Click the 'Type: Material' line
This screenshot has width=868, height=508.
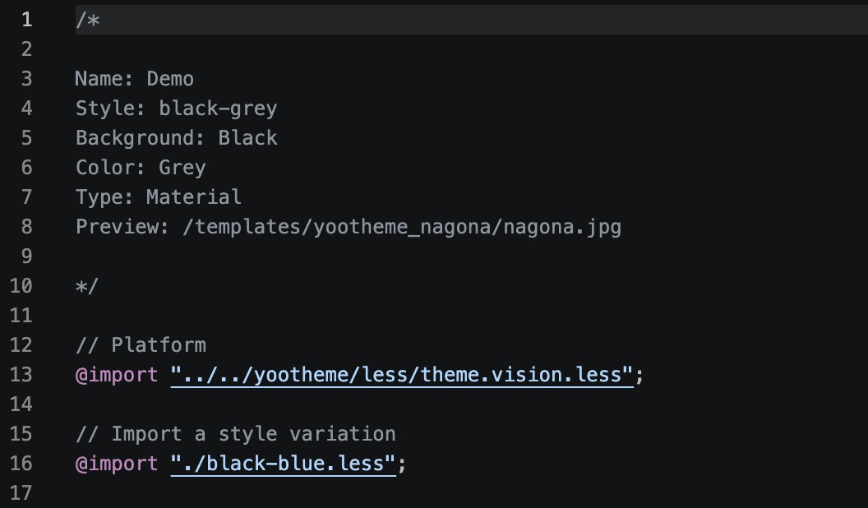[159, 197]
